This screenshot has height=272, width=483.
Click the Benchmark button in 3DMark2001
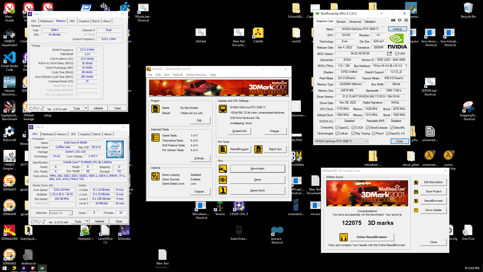tap(258, 169)
